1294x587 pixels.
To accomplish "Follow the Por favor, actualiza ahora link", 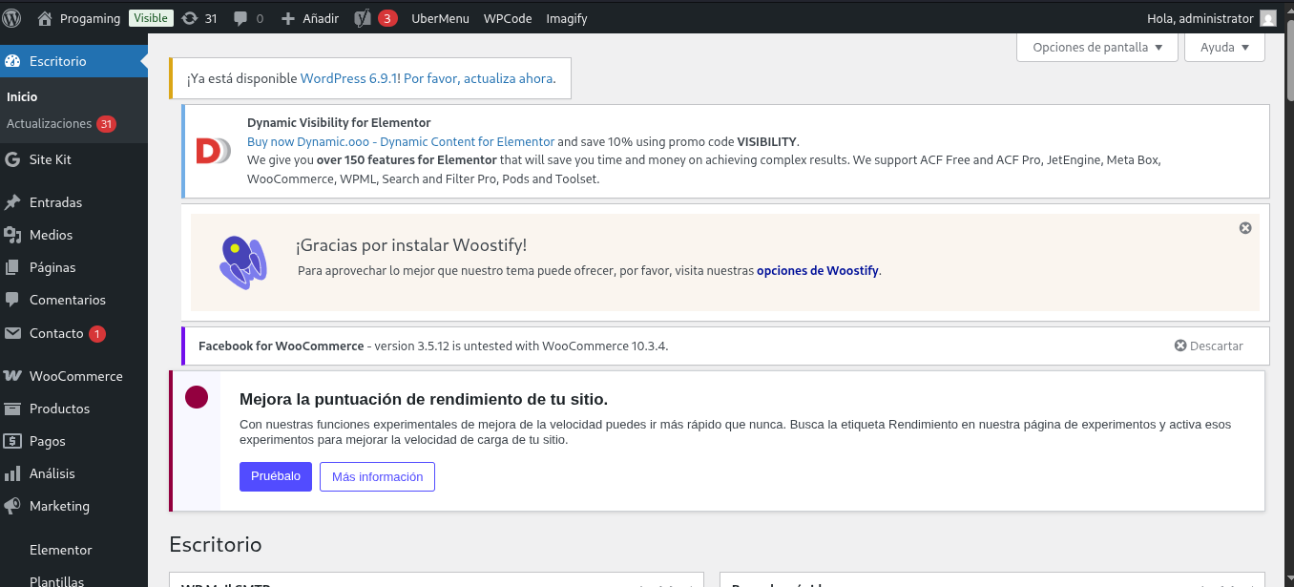I will [478, 78].
